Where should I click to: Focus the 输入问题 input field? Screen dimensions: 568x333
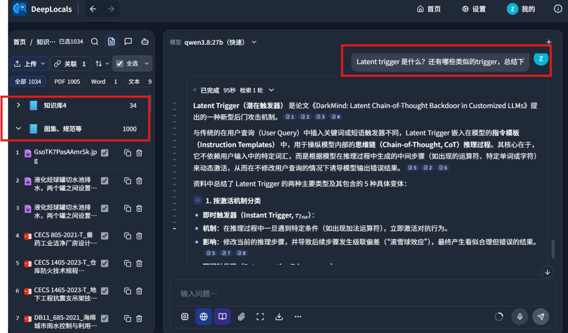click(x=362, y=293)
